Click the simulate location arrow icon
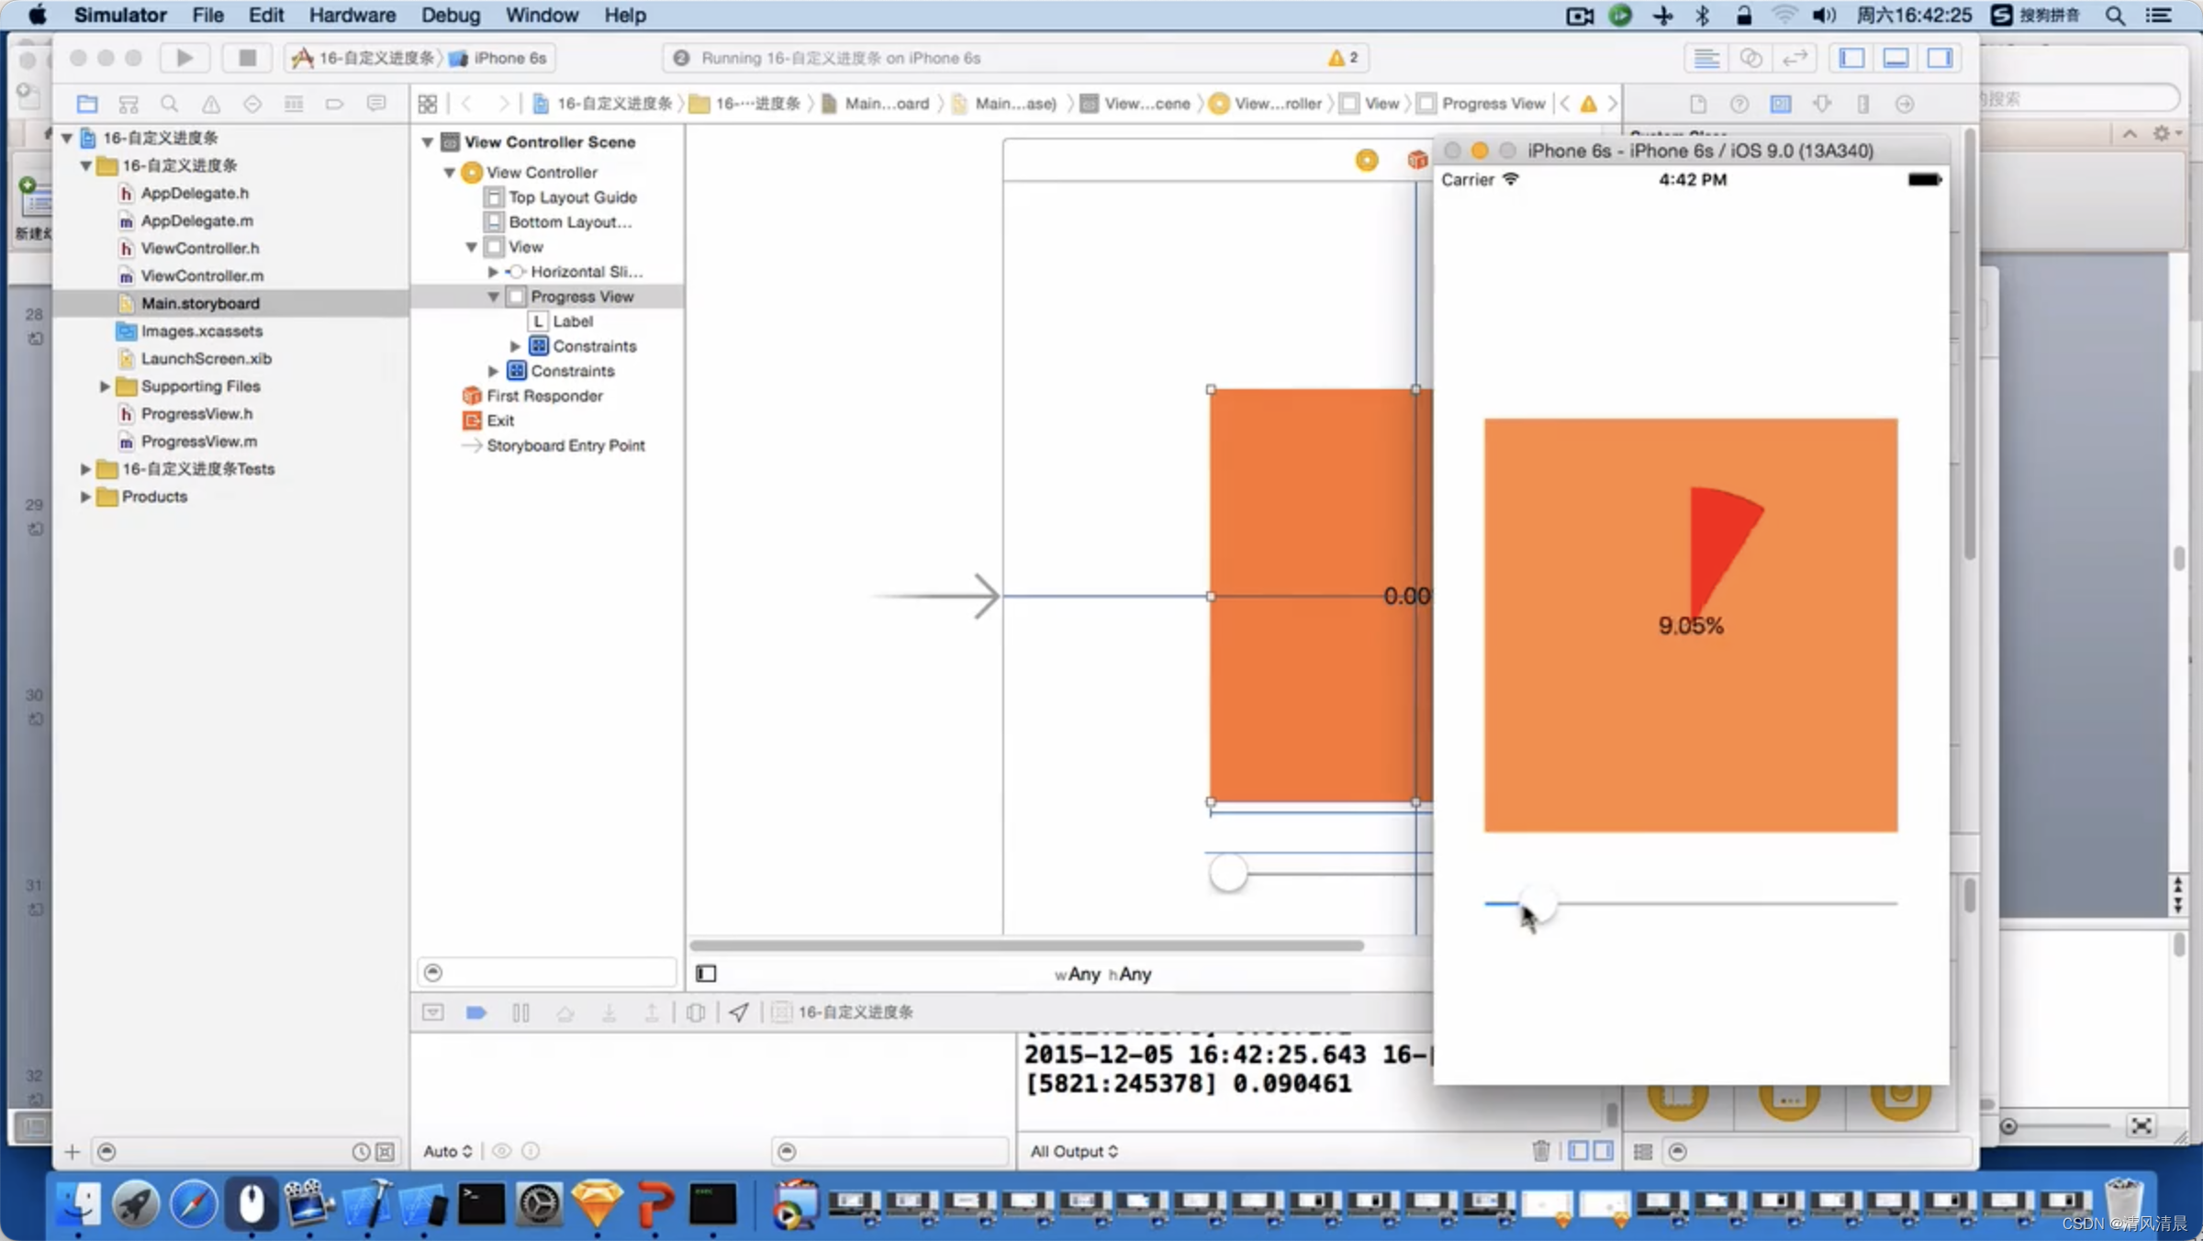 coord(739,1012)
